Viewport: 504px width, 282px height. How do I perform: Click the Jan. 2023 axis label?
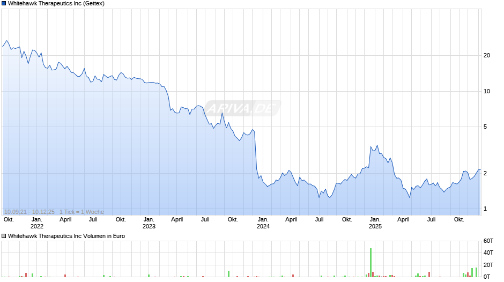pyautogui.click(x=149, y=223)
